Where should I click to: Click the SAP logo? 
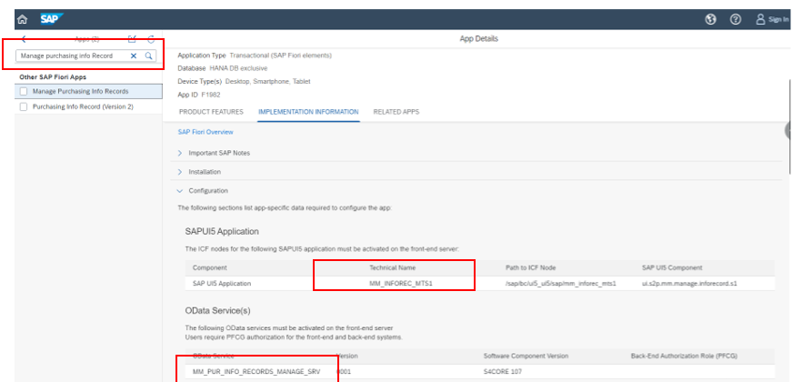52,19
